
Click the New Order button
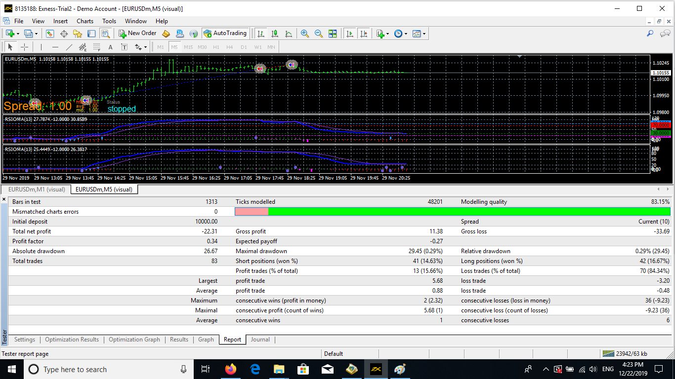[137, 34]
